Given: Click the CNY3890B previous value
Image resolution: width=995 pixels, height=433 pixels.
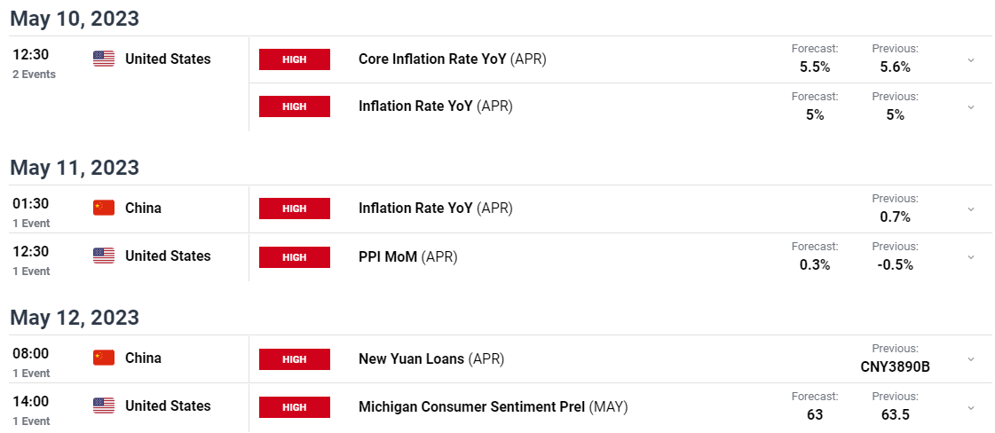Looking at the screenshot, I should pyautogui.click(x=896, y=366).
